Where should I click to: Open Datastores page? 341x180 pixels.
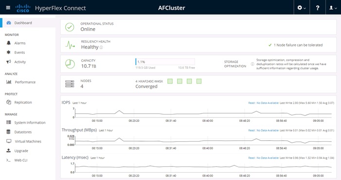[23, 132]
